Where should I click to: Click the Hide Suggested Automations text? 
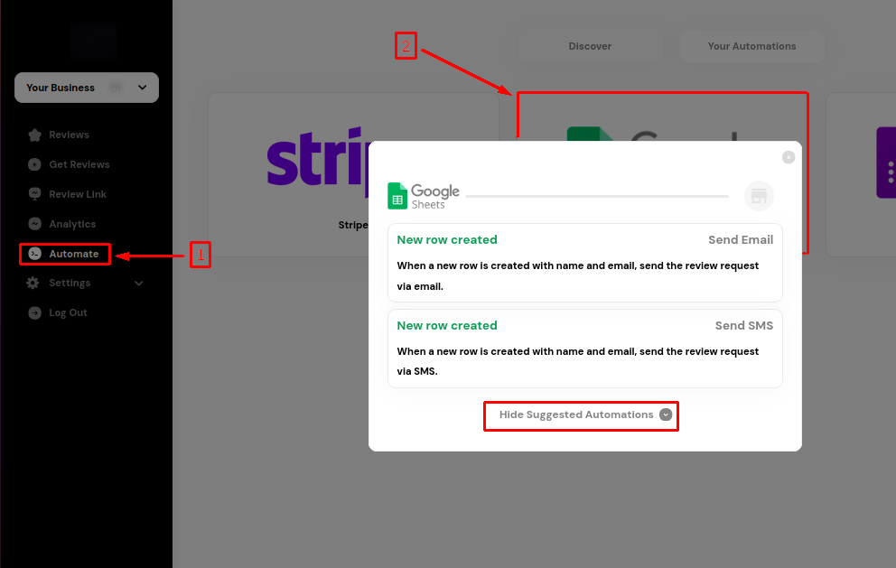point(576,415)
